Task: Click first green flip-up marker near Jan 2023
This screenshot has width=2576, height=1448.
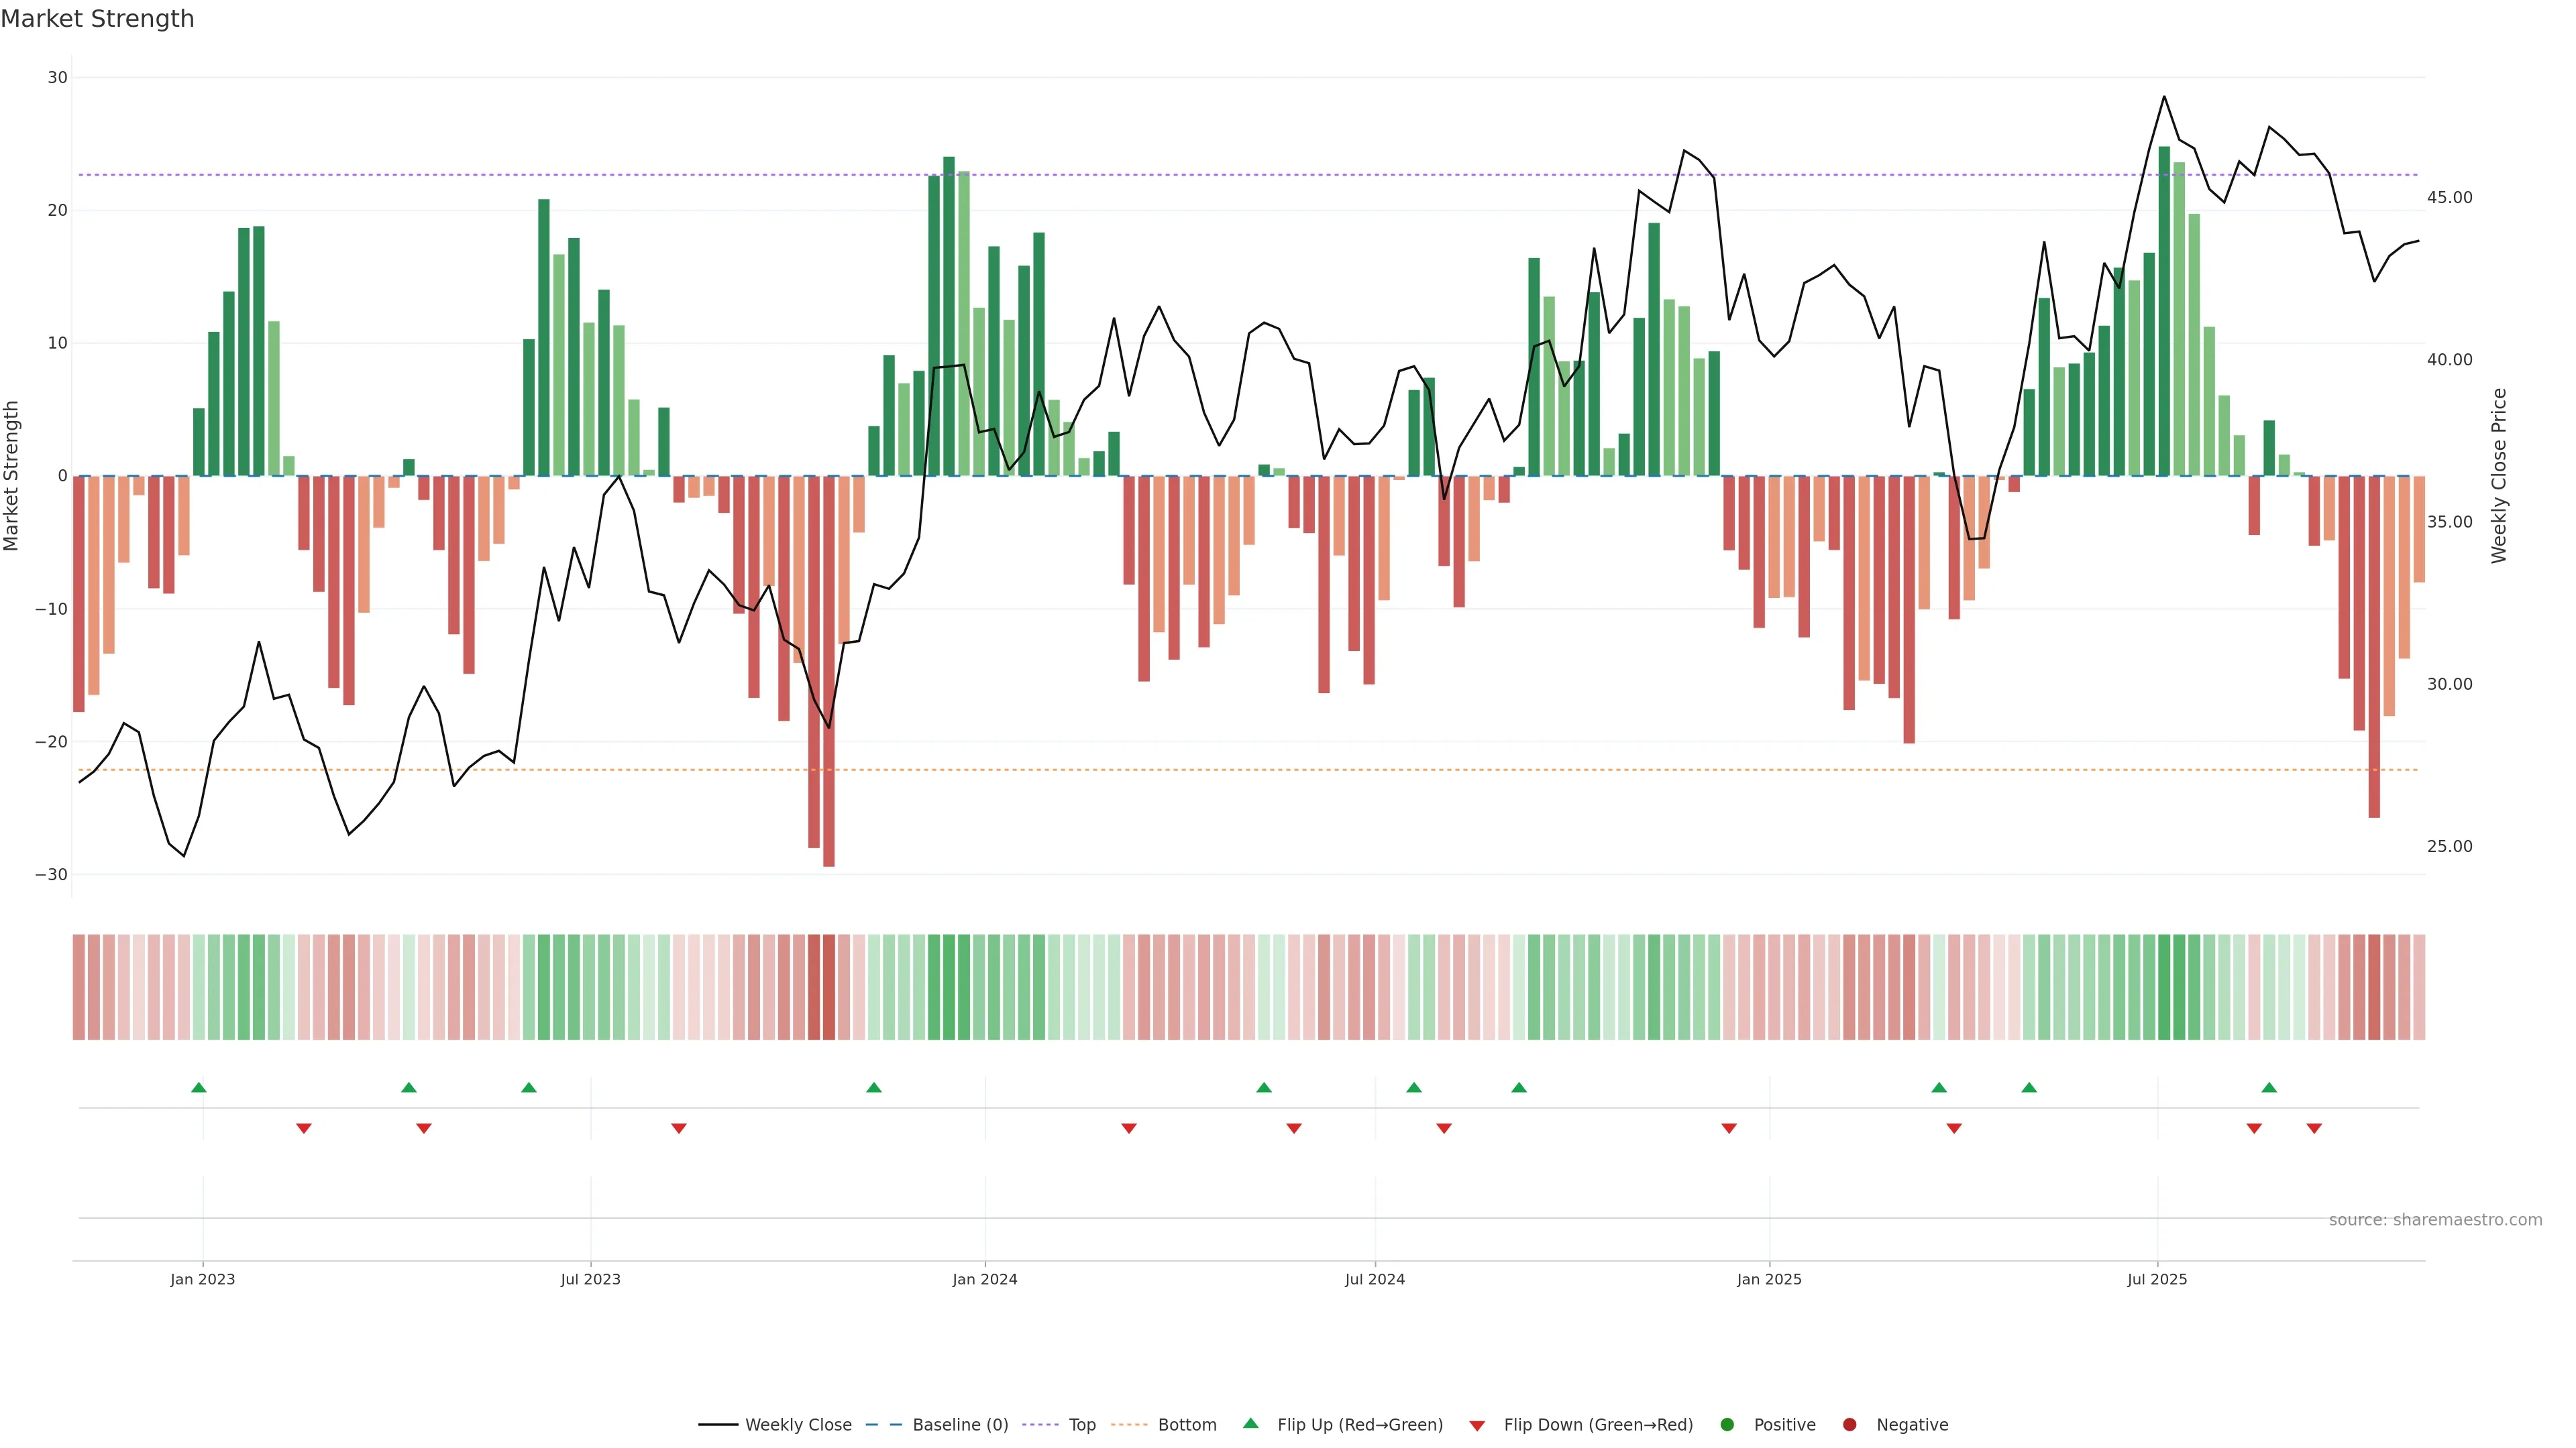Action: [x=199, y=1087]
